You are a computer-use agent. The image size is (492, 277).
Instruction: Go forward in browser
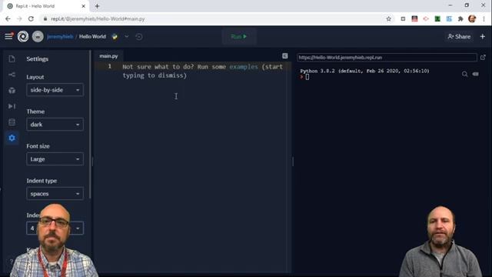(19, 18)
